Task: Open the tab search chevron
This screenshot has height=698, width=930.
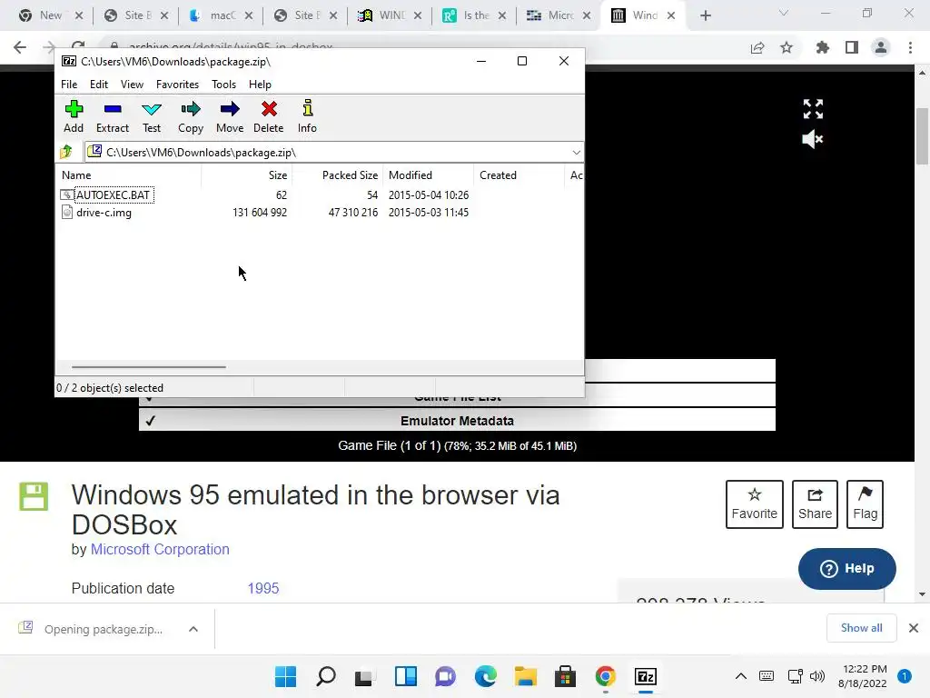Action: pos(784,13)
